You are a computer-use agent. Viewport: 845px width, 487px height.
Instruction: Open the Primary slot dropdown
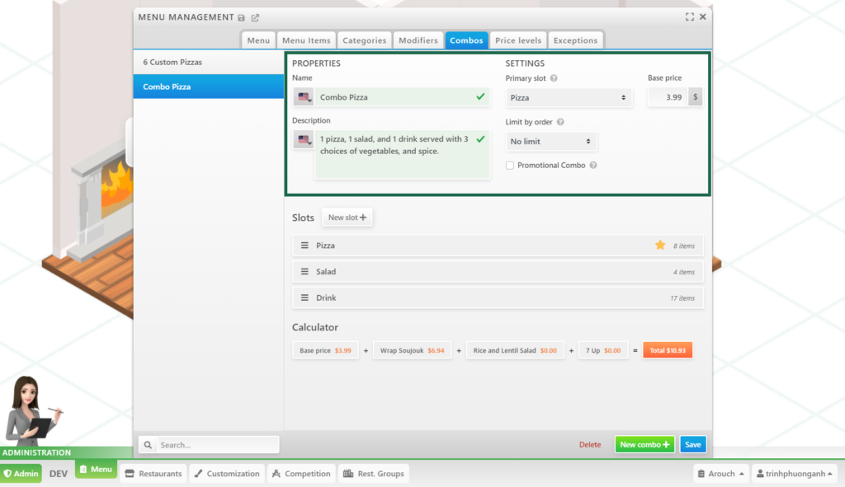[x=569, y=98]
